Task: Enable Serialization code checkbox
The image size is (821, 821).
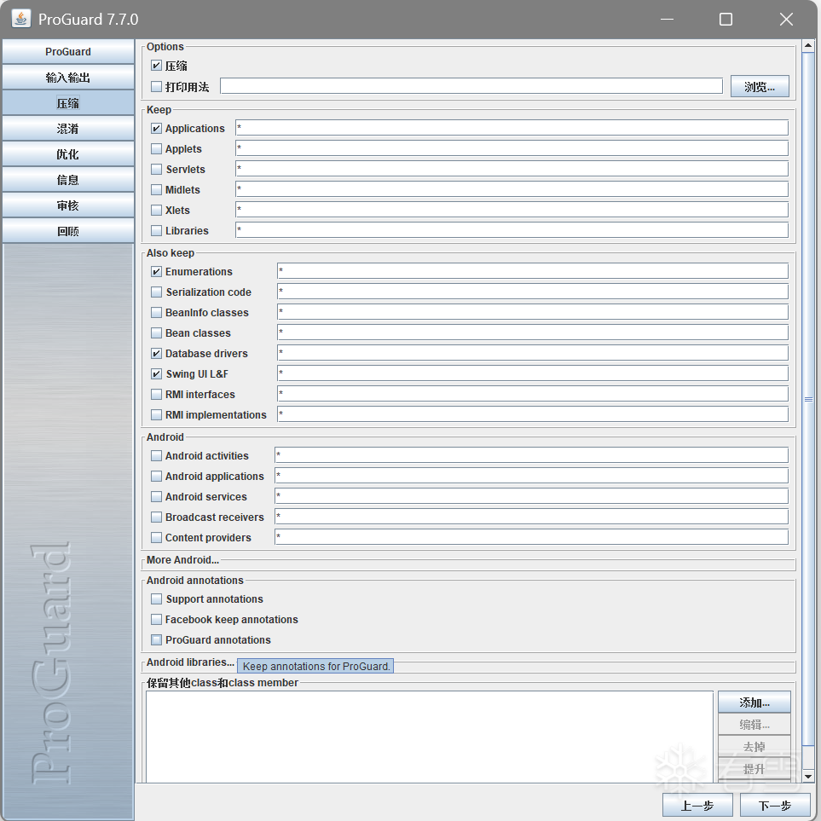Action: pyautogui.click(x=156, y=292)
